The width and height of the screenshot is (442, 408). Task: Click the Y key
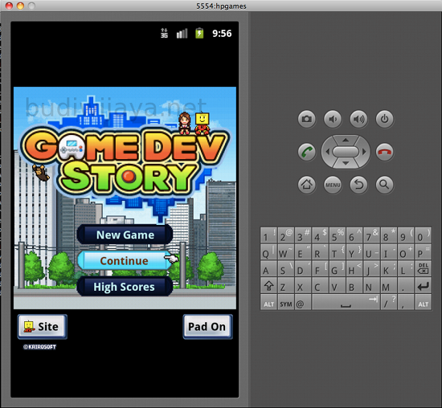[354, 252]
